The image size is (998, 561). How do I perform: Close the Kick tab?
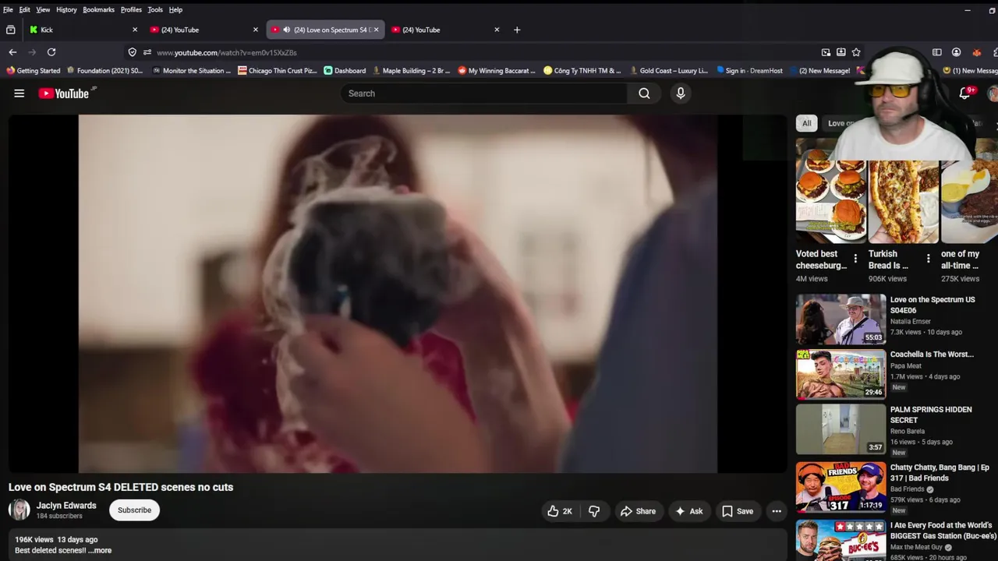(134, 30)
